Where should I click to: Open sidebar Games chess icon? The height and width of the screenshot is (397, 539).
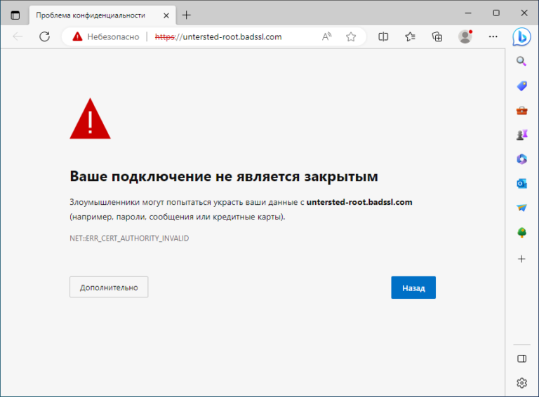click(x=522, y=135)
